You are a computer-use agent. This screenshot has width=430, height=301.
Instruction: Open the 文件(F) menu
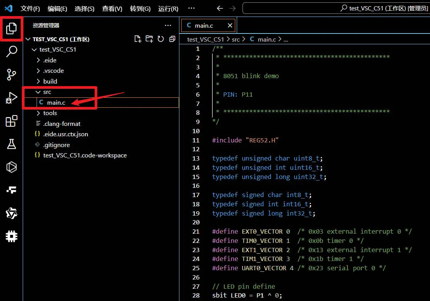click(30, 8)
